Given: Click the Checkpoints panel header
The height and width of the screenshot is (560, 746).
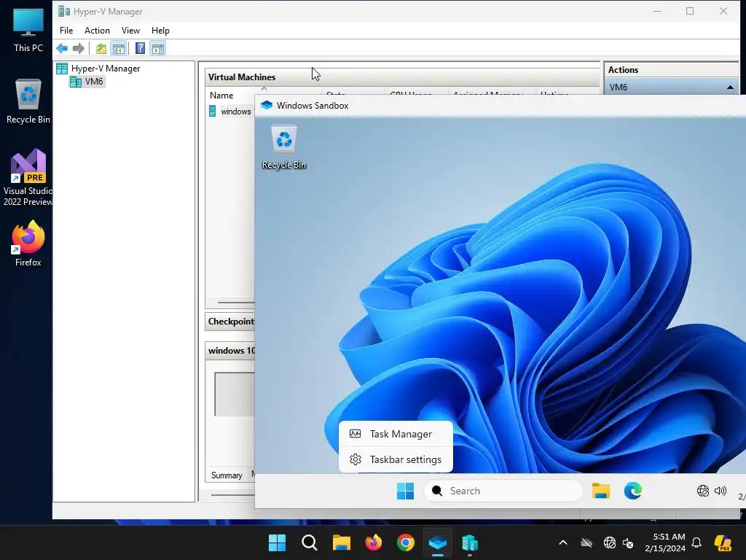Looking at the screenshot, I should (230, 322).
